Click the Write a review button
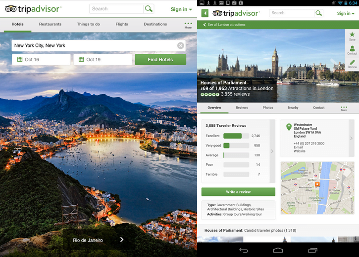 tap(238, 192)
